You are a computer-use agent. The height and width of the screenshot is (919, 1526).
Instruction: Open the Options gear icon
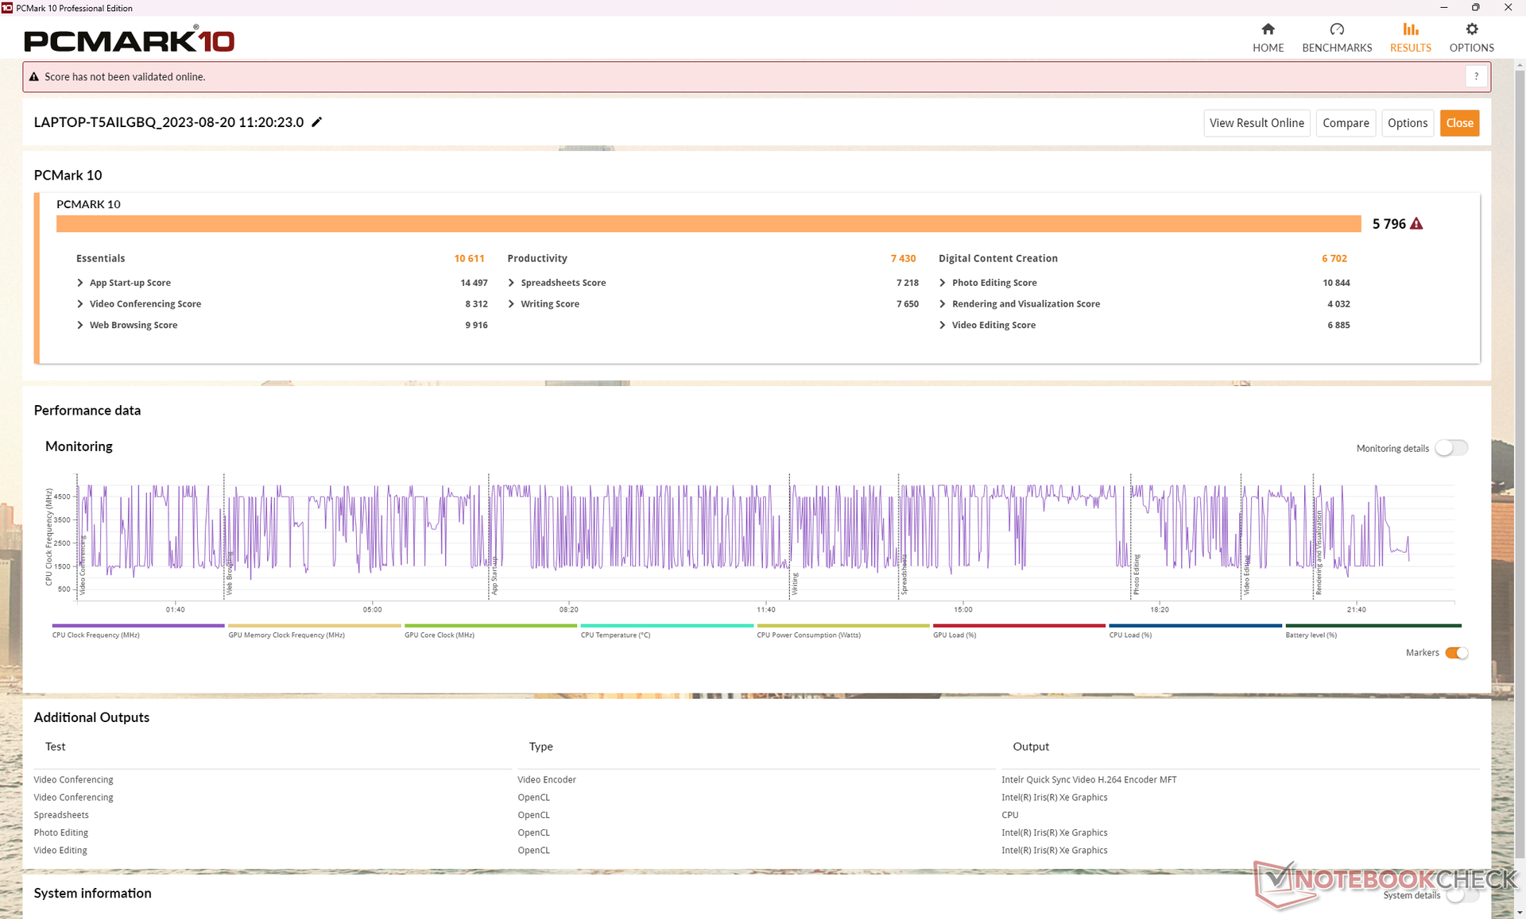[1471, 29]
